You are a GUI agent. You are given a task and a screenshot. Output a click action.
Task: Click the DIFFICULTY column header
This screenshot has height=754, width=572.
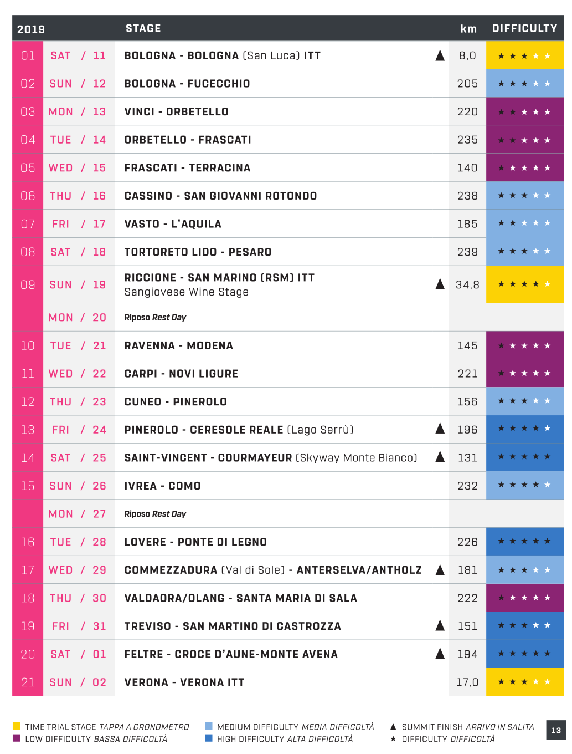click(x=524, y=28)
